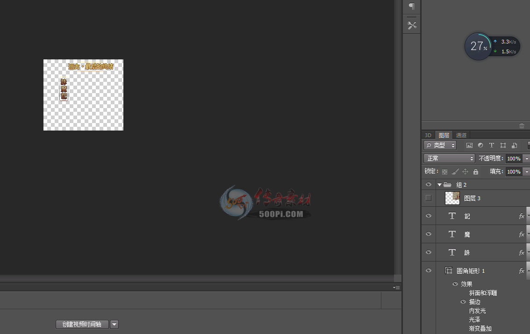This screenshot has height=334, width=530.
Task: Filter layers by pixel layers icon
Action: 469,145
